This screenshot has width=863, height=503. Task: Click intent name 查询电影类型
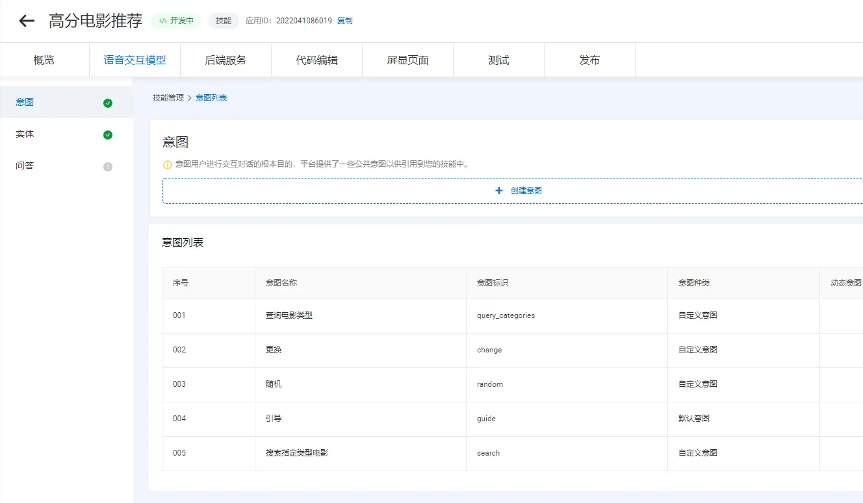click(289, 315)
